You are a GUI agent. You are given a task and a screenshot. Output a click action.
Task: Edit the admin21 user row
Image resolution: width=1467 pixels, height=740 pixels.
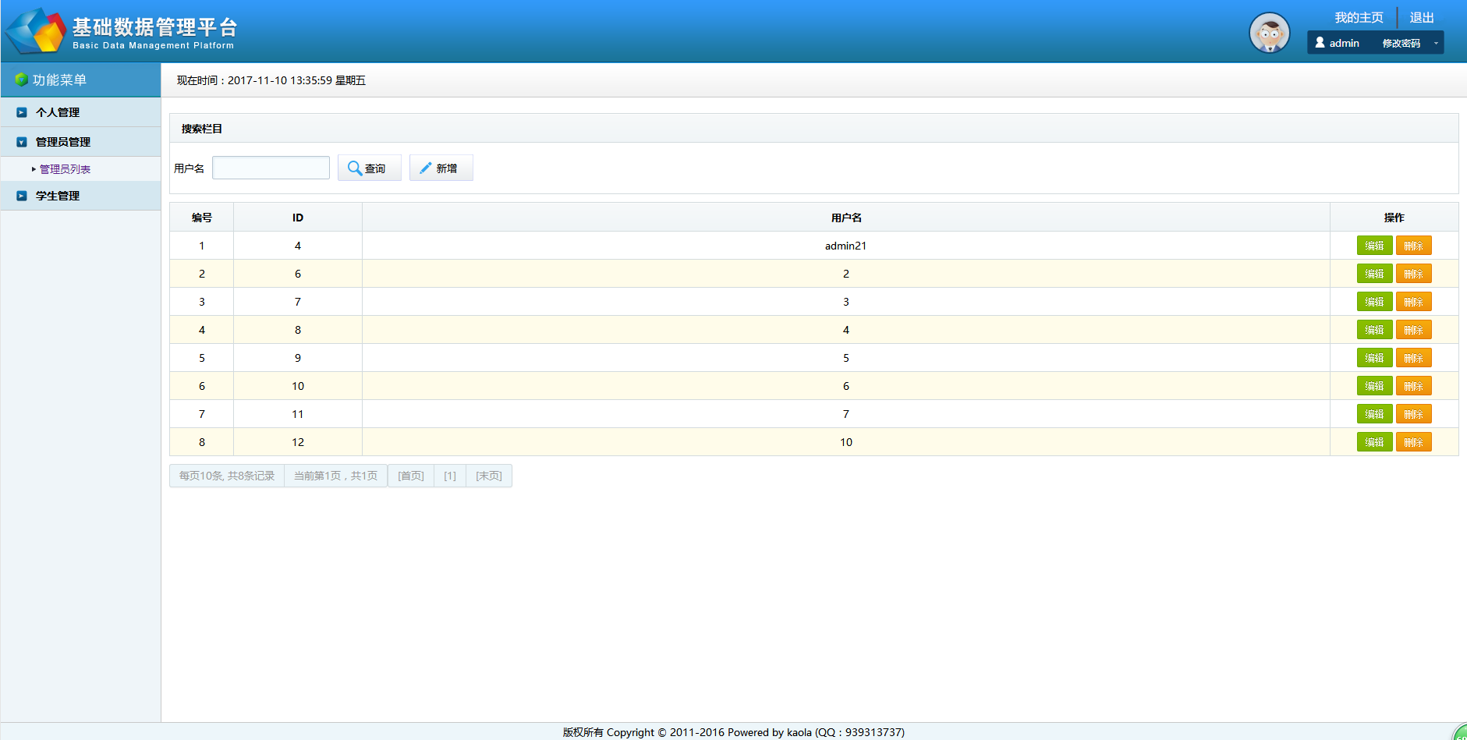tap(1374, 246)
